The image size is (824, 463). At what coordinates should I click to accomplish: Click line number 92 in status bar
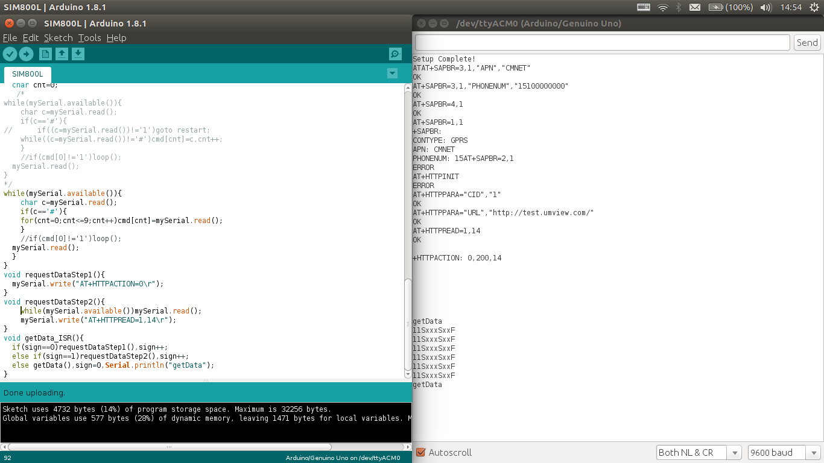pos(7,458)
